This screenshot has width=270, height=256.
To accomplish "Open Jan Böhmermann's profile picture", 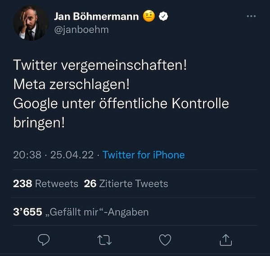I will [x=31, y=23].
